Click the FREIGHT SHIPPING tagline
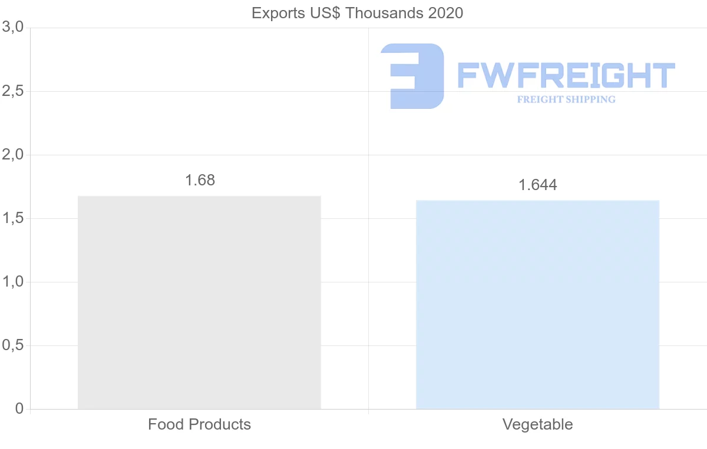The image size is (707, 449). tap(566, 99)
